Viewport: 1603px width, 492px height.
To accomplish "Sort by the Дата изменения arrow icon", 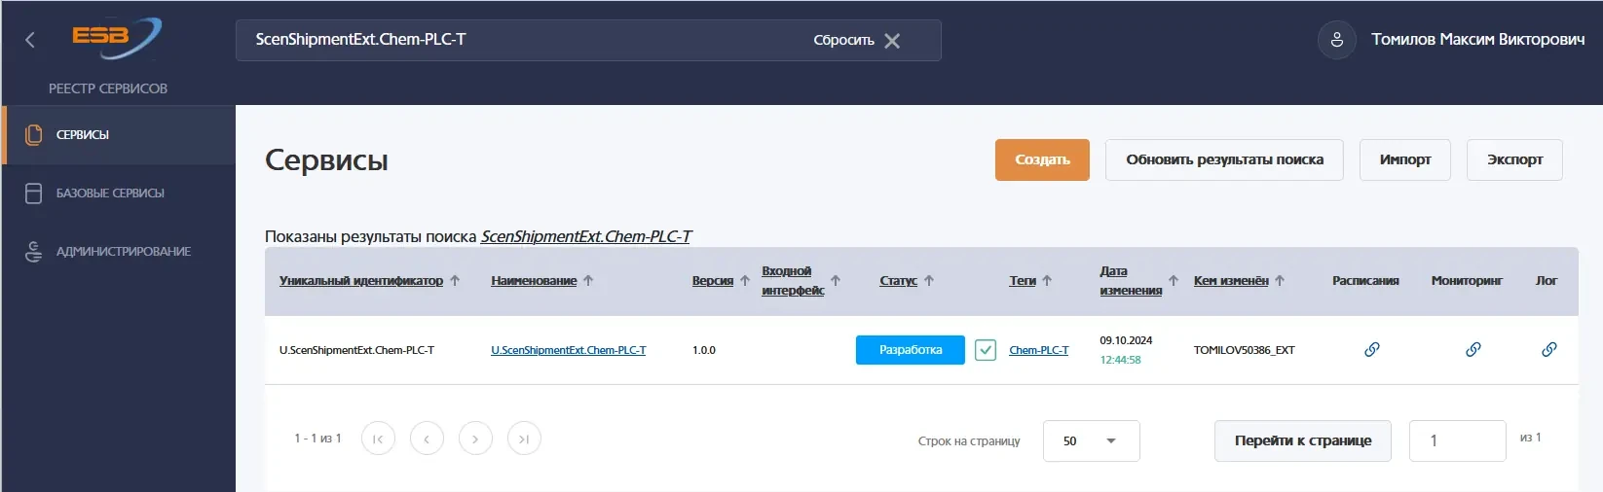I will pos(1174,280).
